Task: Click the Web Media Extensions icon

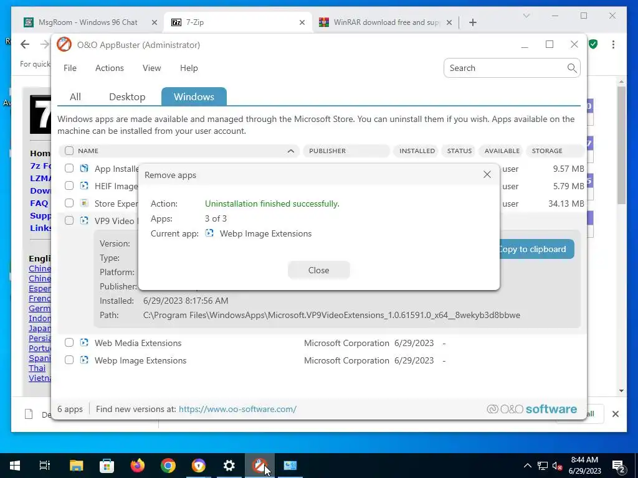Action: coord(84,343)
